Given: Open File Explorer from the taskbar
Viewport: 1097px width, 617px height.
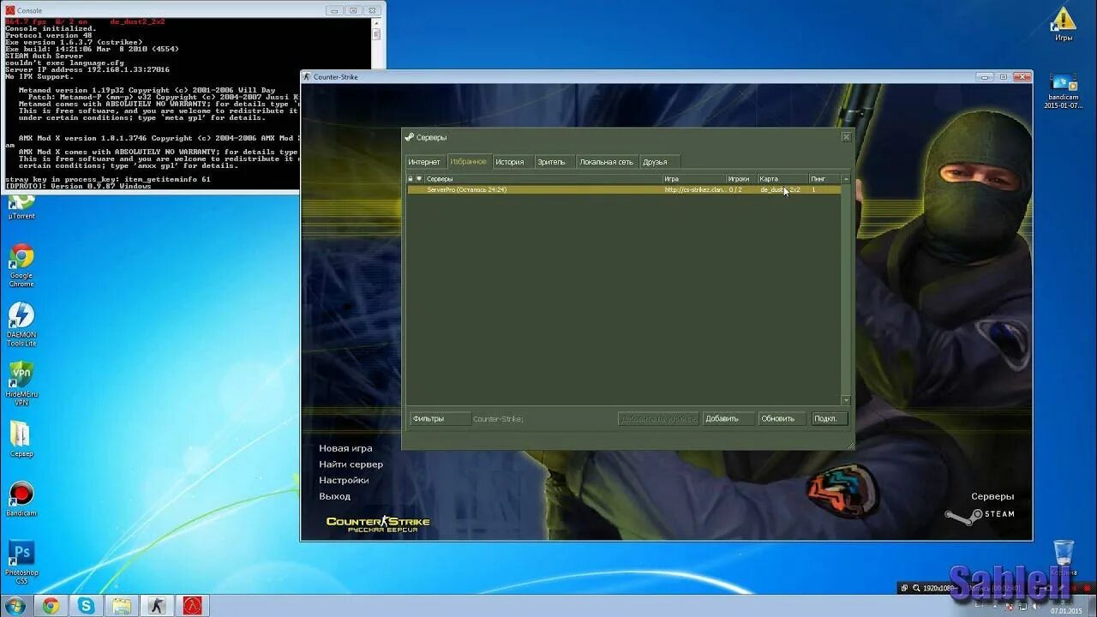Looking at the screenshot, I should pyautogui.click(x=122, y=606).
